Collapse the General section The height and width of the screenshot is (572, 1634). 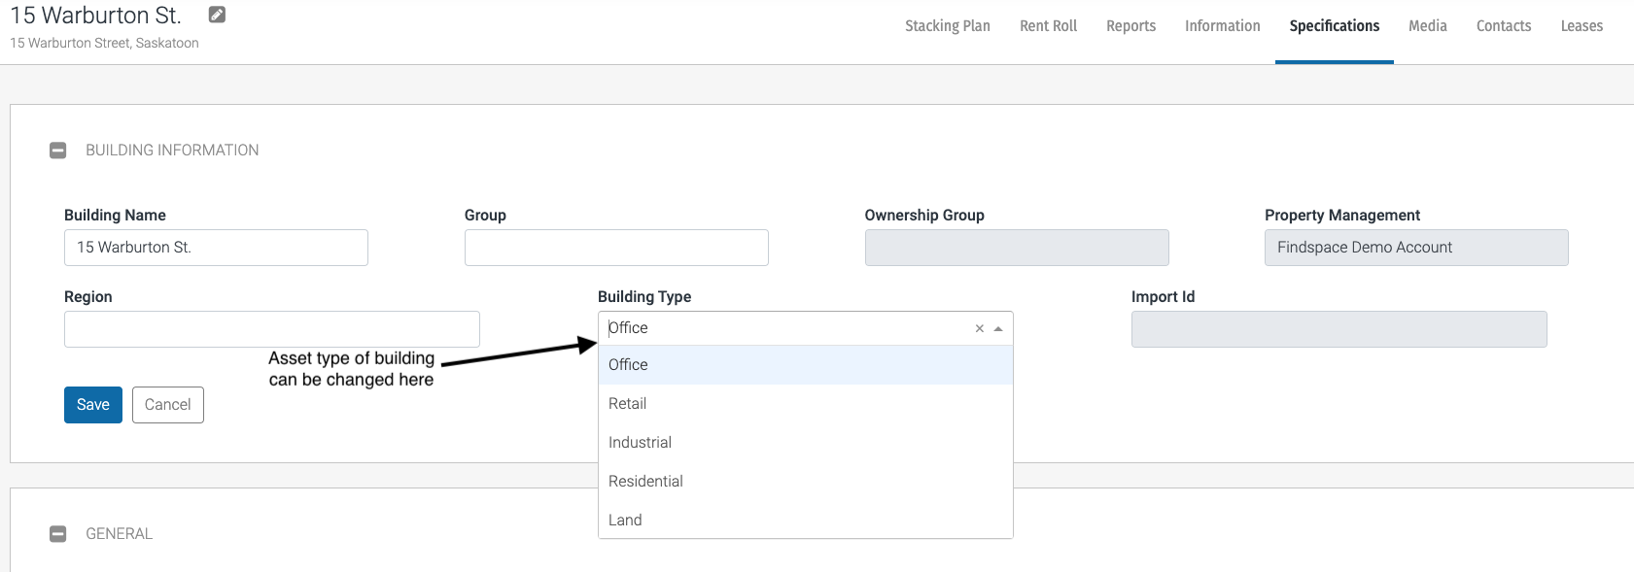(x=58, y=534)
